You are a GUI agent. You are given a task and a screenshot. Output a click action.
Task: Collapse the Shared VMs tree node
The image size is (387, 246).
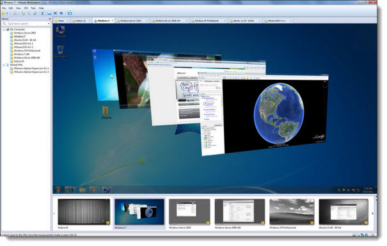click(4, 65)
